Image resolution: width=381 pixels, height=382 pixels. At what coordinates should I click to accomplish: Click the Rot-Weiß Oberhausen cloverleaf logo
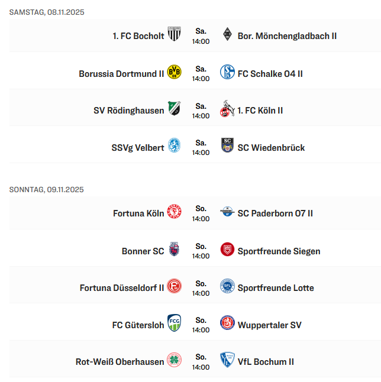click(x=174, y=361)
